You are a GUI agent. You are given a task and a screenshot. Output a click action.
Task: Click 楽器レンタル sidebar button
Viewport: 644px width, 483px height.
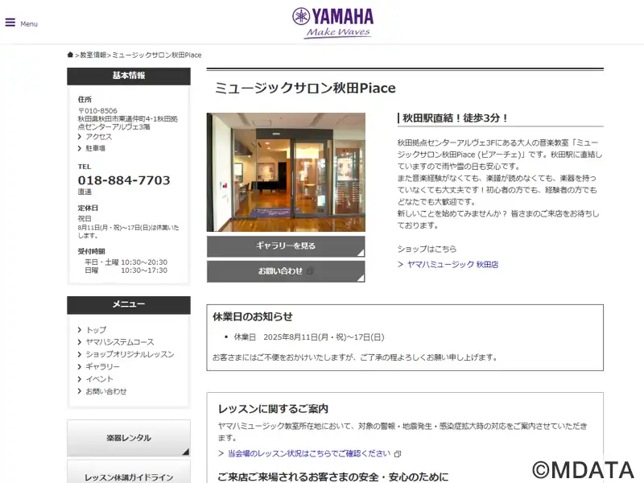point(129,438)
